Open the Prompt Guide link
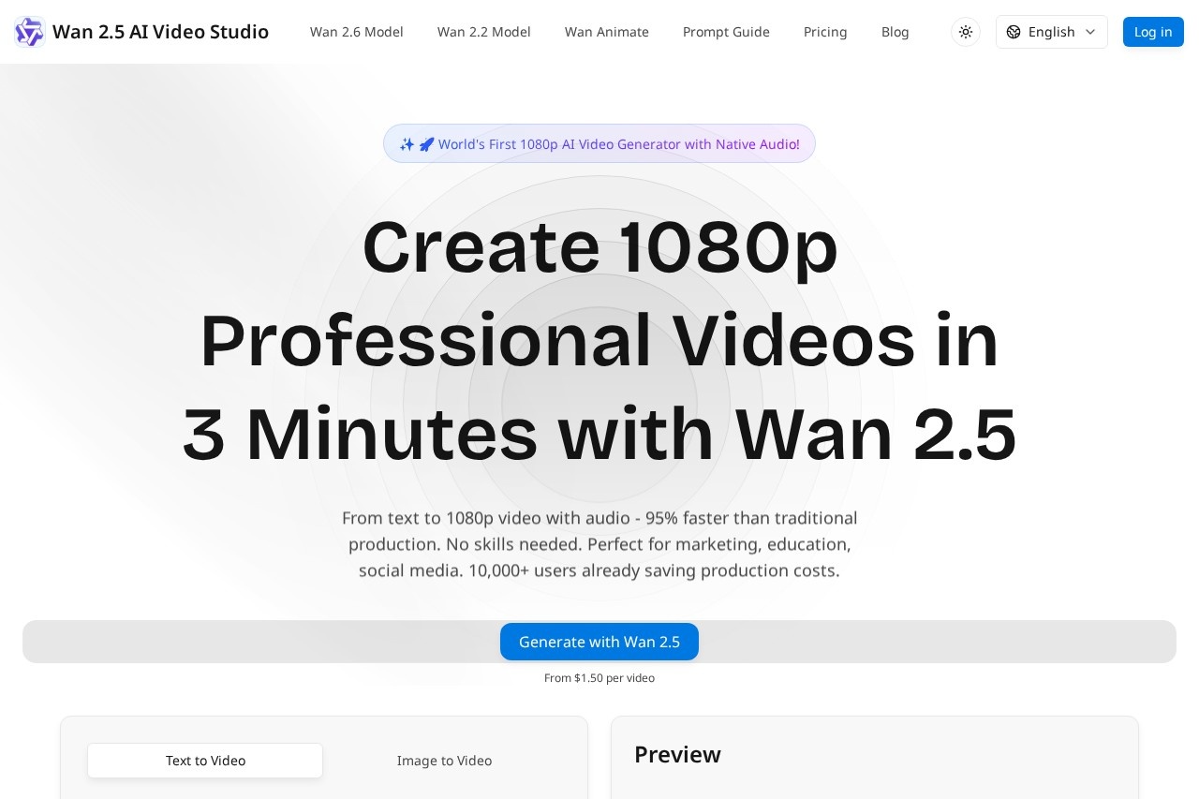 pos(726,32)
